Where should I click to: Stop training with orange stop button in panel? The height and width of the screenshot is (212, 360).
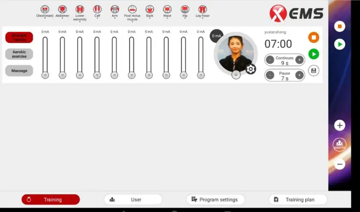314,37
